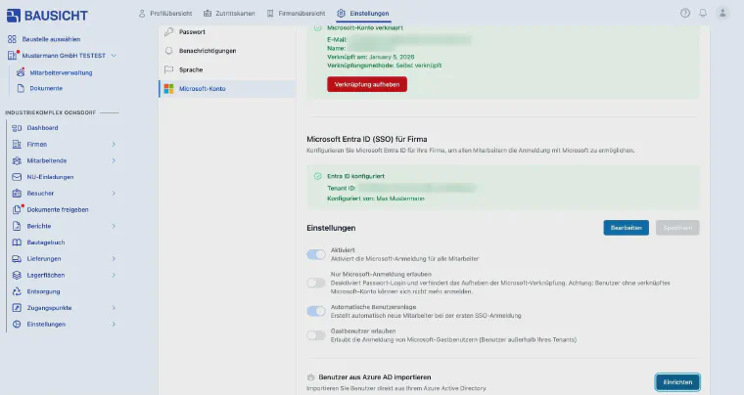744x395 pixels.
Task: Toggle the Aktiviert switch
Action: 316,254
